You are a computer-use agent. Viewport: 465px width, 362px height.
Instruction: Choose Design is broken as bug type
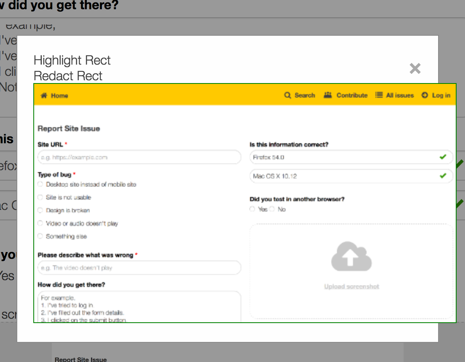[x=40, y=210]
